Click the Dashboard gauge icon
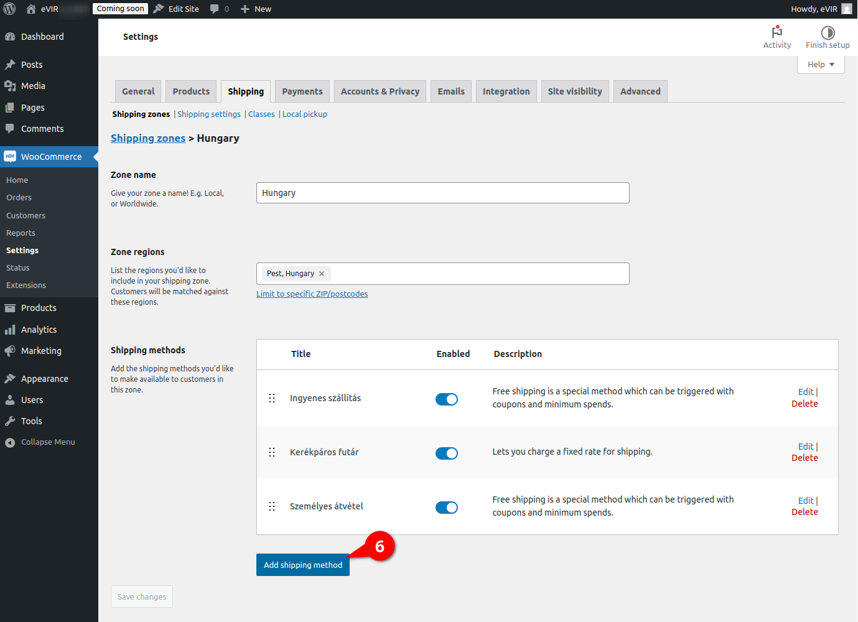 (10, 37)
